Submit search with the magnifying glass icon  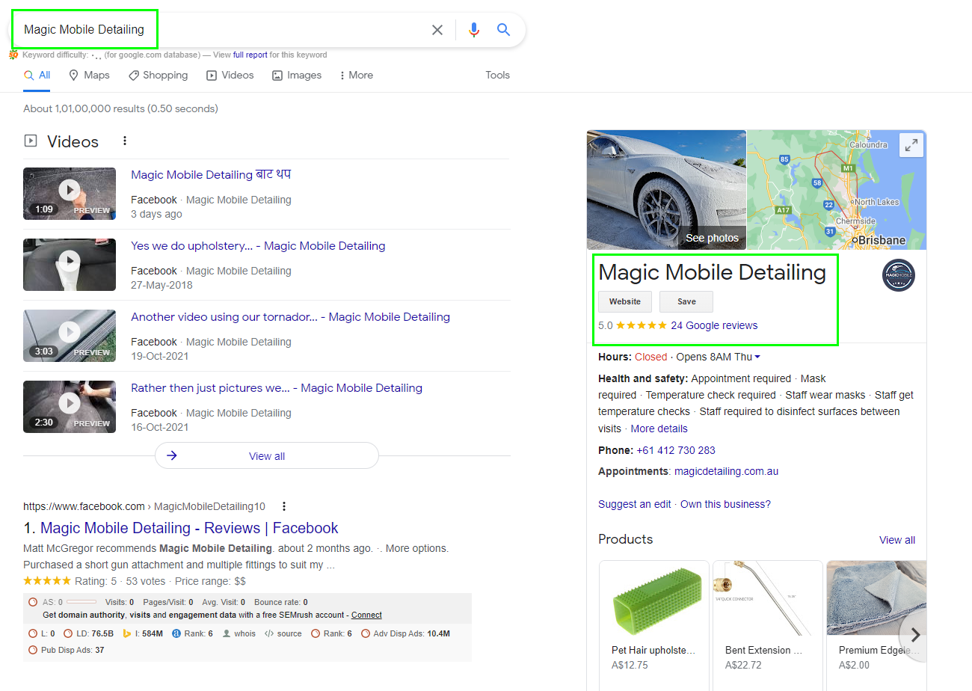click(x=504, y=30)
